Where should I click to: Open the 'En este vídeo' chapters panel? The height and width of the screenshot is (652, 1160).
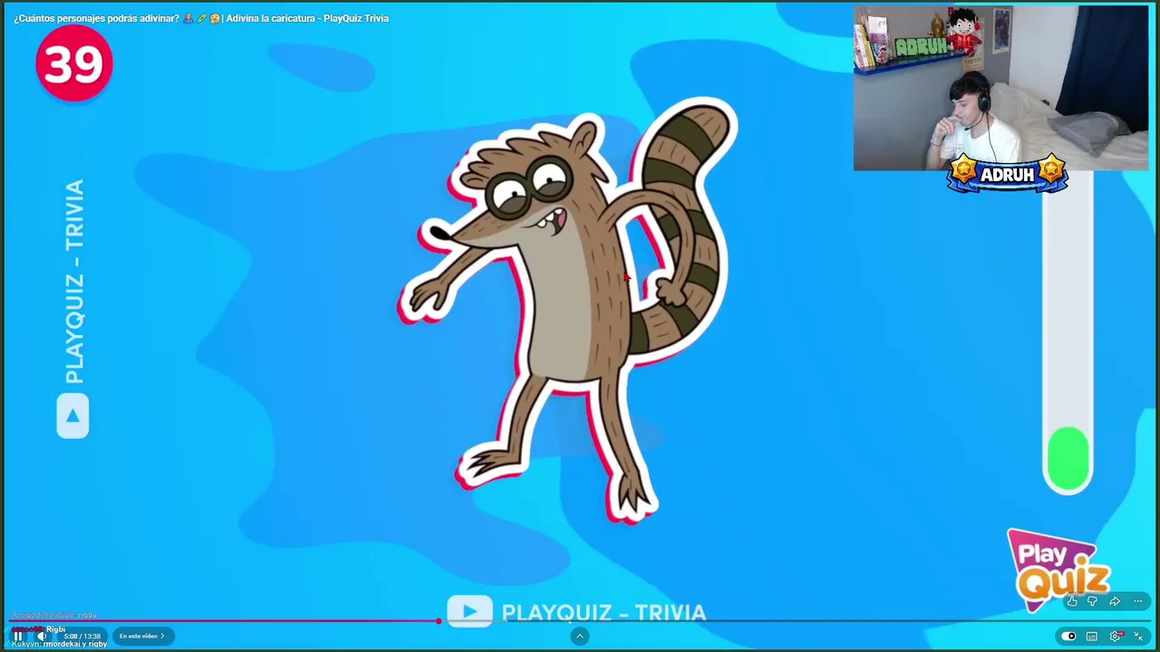tap(141, 637)
